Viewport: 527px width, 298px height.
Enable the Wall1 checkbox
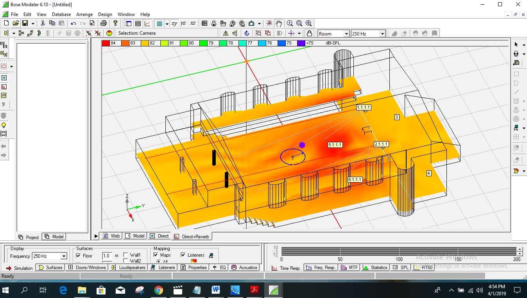click(126, 255)
